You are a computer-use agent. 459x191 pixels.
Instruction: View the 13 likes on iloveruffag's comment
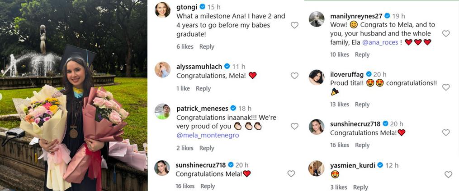click(x=340, y=105)
